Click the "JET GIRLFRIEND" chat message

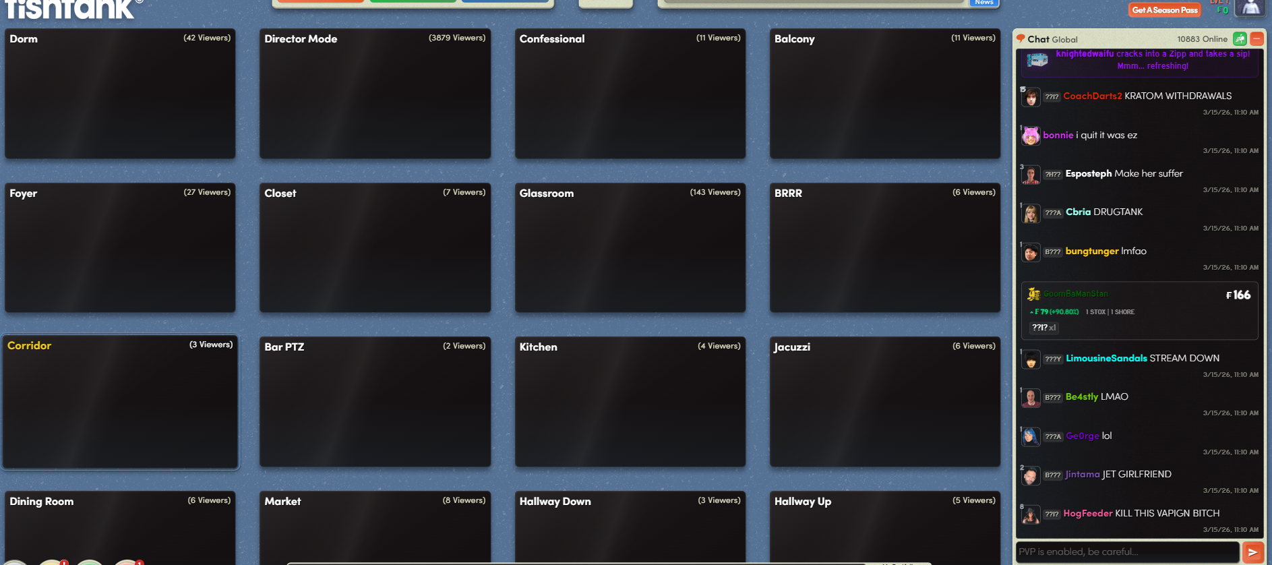pos(1137,475)
